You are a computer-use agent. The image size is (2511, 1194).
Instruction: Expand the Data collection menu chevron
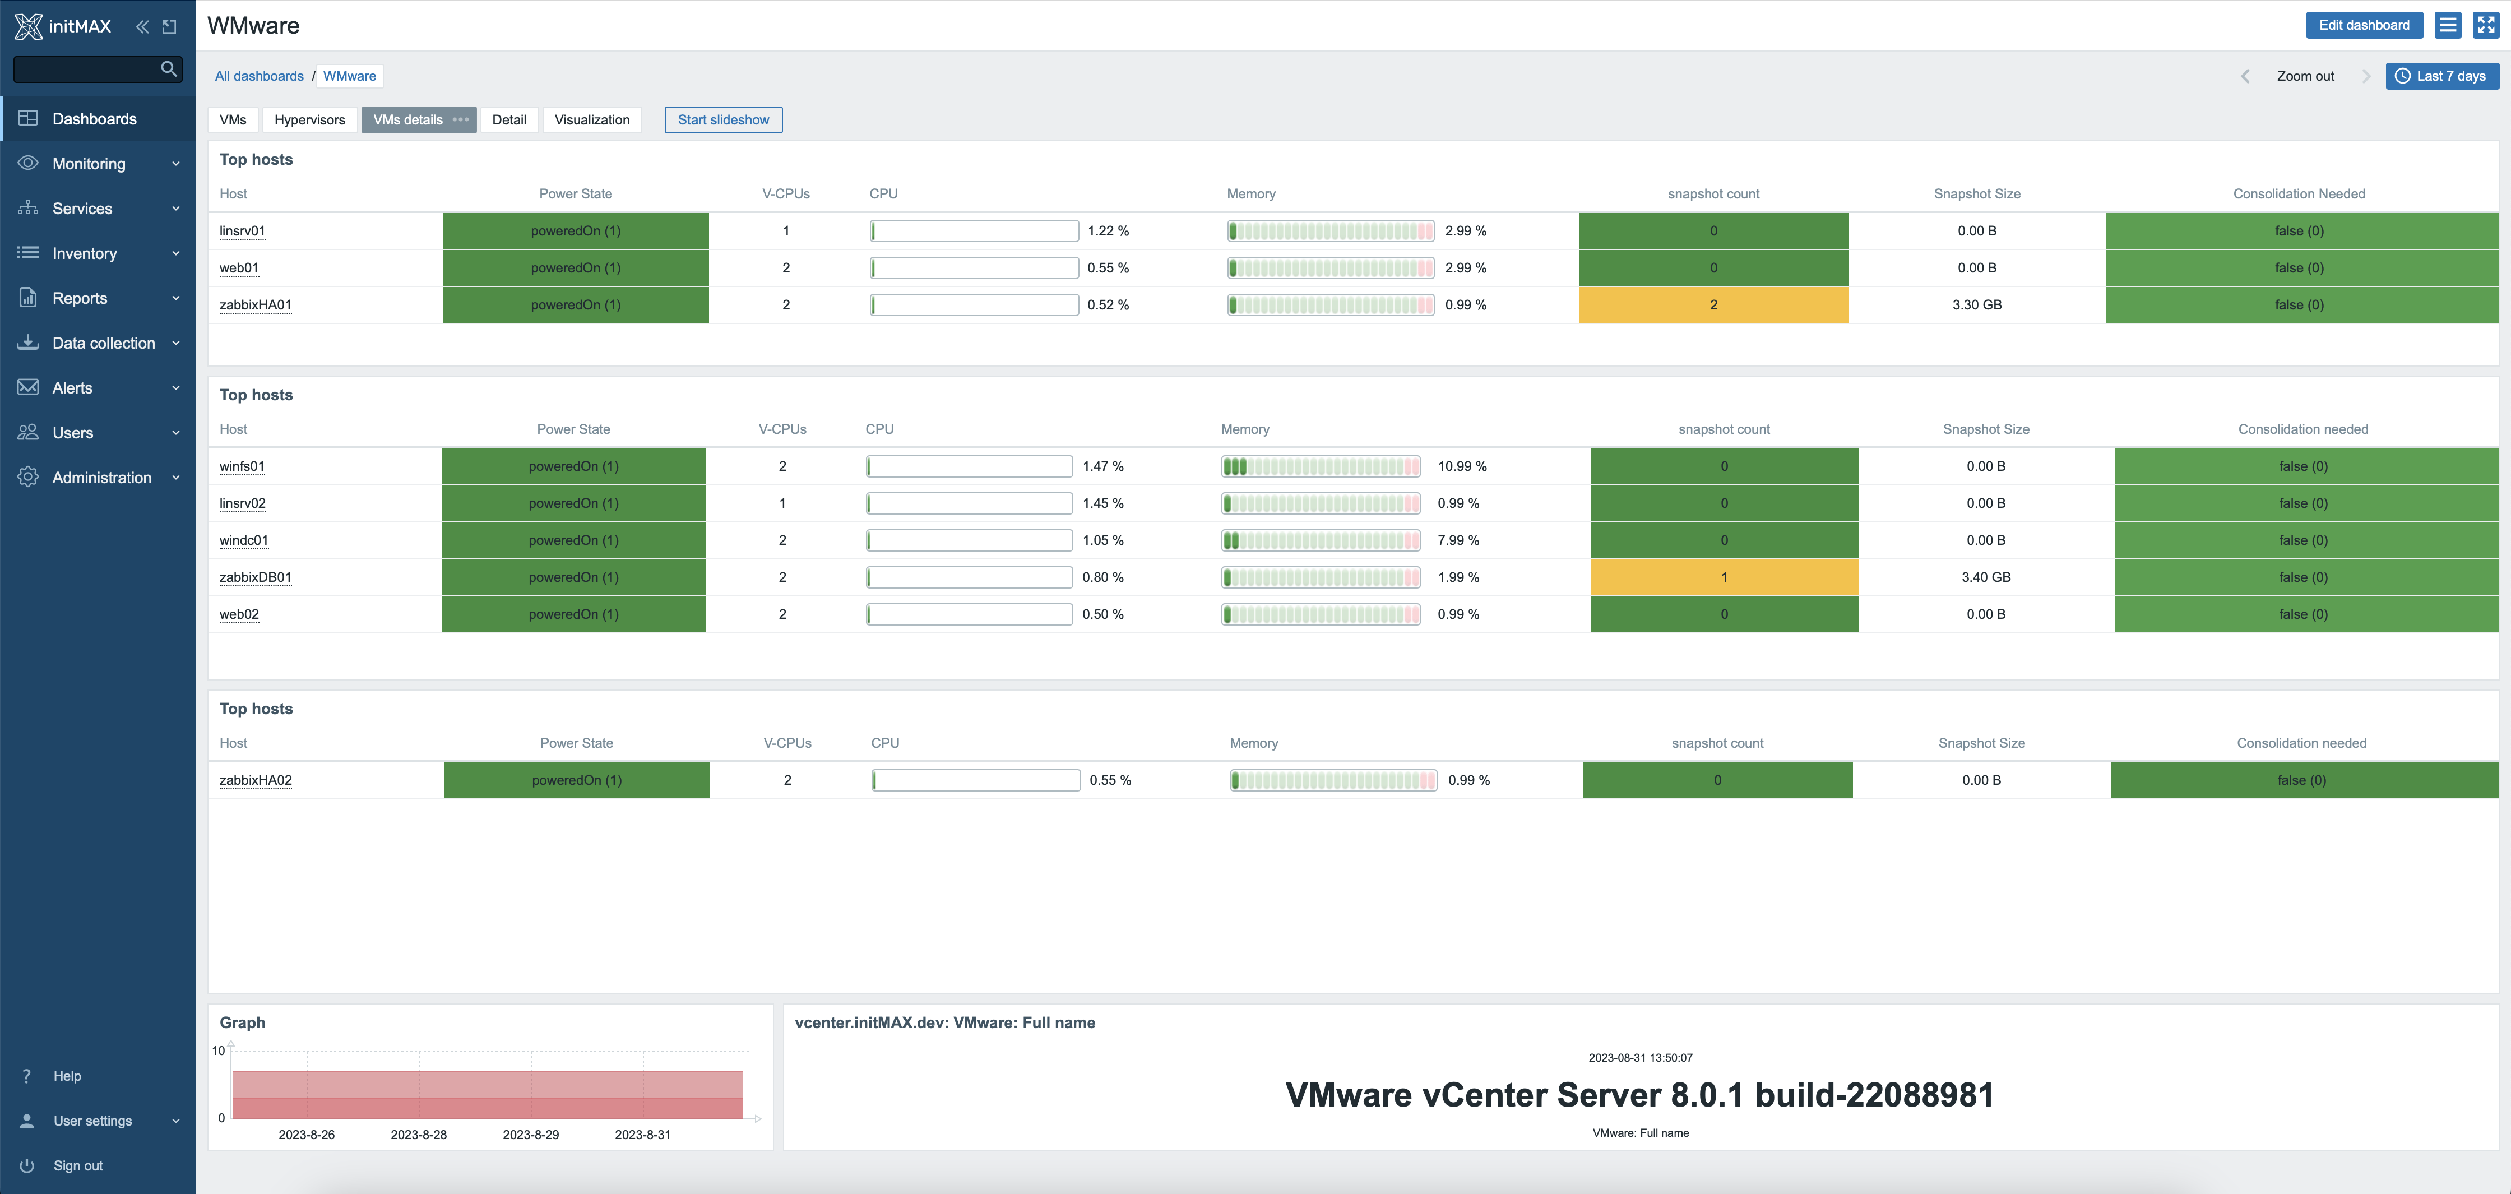point(177,343)
